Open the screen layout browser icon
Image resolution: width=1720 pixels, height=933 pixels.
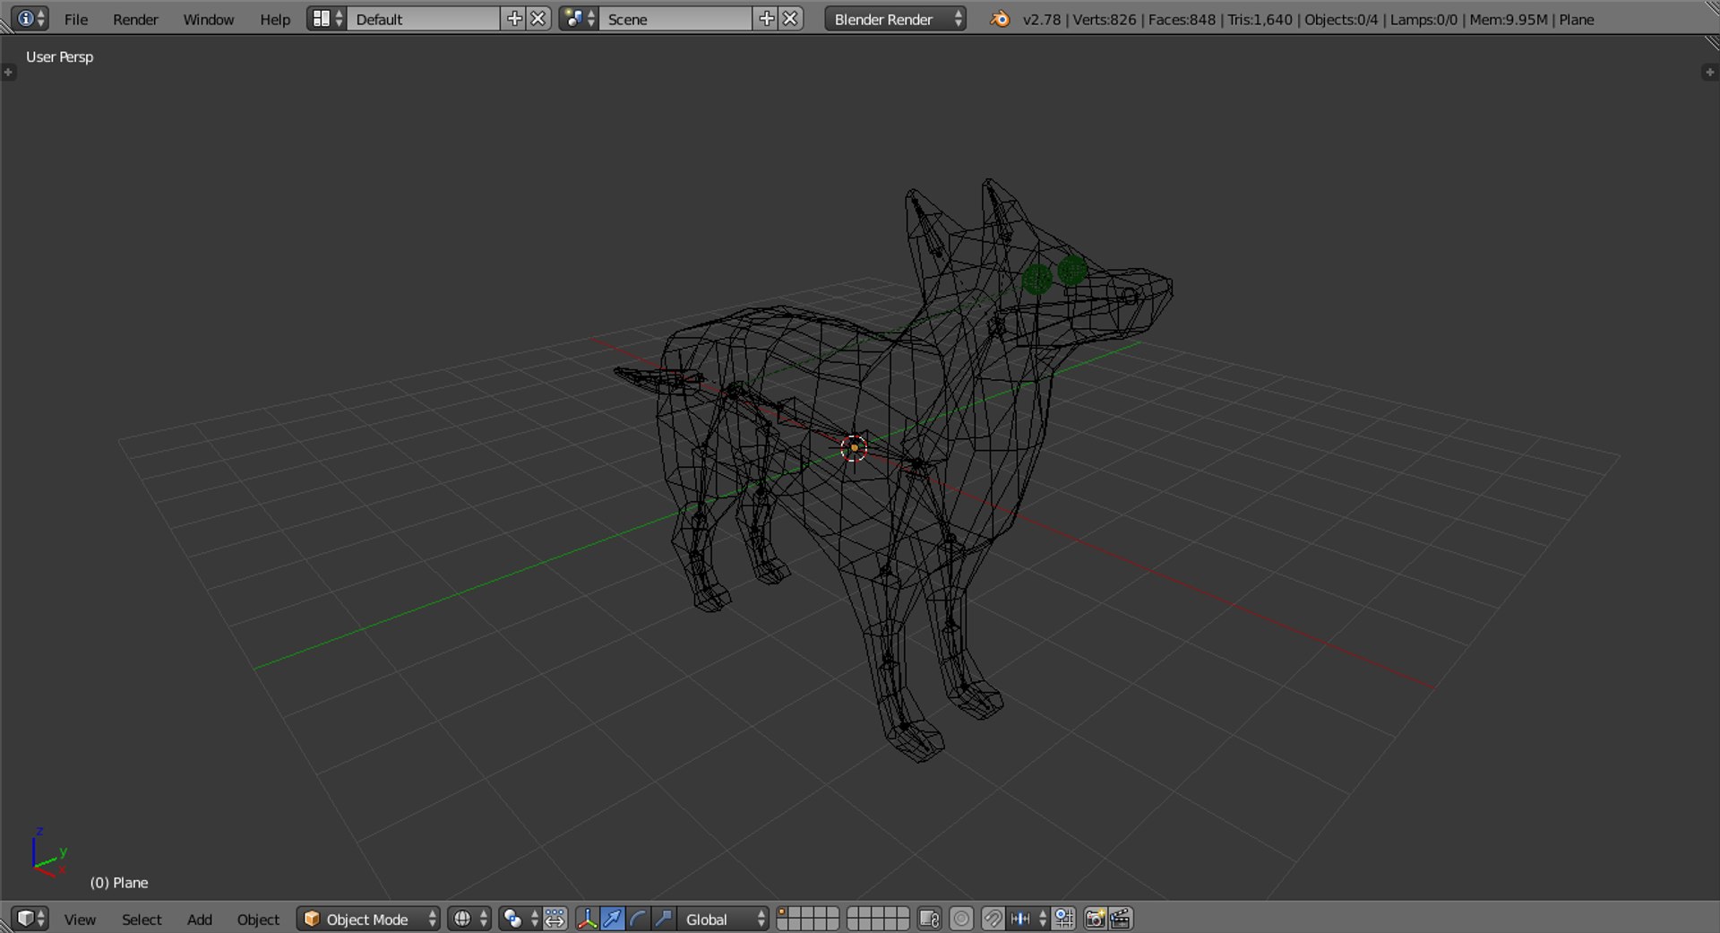327,19
